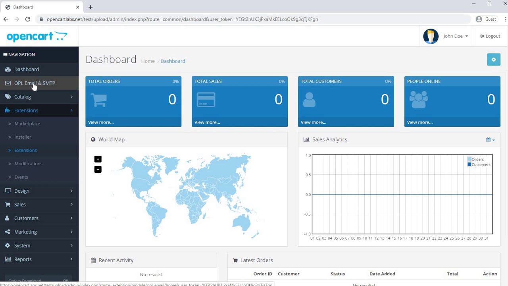
Task: Click the Reports bar chart icon
Action: [x=8, y=259]
